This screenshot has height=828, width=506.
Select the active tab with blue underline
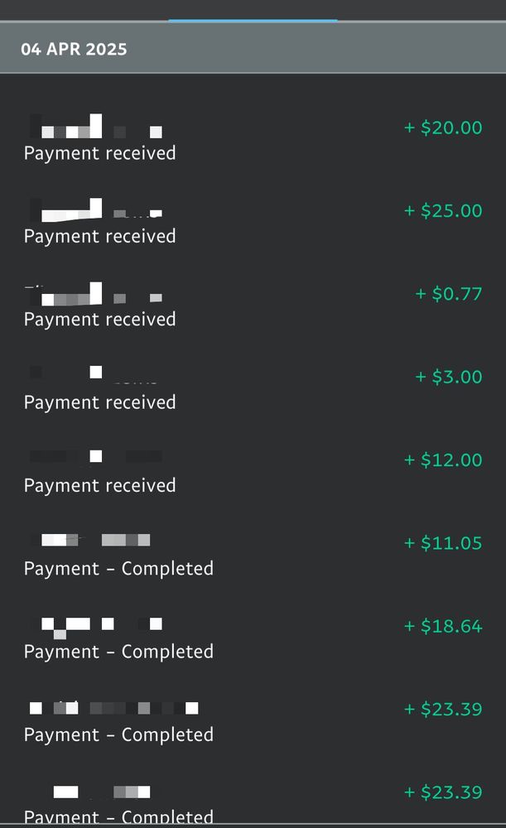click(x=253, y=12)
